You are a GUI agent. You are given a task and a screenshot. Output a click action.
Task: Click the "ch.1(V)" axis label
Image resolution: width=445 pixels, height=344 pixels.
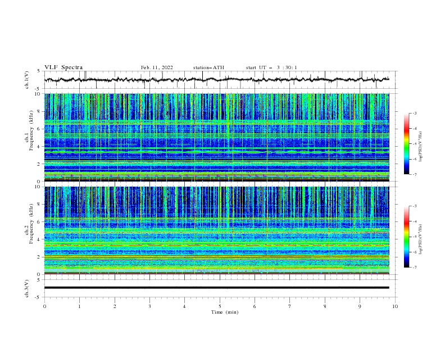tap(27, 80)
